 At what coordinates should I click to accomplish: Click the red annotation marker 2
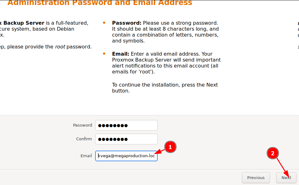point(273,153)
